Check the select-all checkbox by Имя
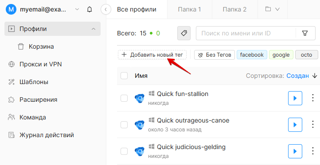This screenshot has width=320, height=165. (124, 76)
